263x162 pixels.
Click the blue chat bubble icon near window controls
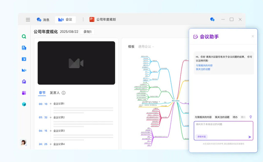click(212, 19)
